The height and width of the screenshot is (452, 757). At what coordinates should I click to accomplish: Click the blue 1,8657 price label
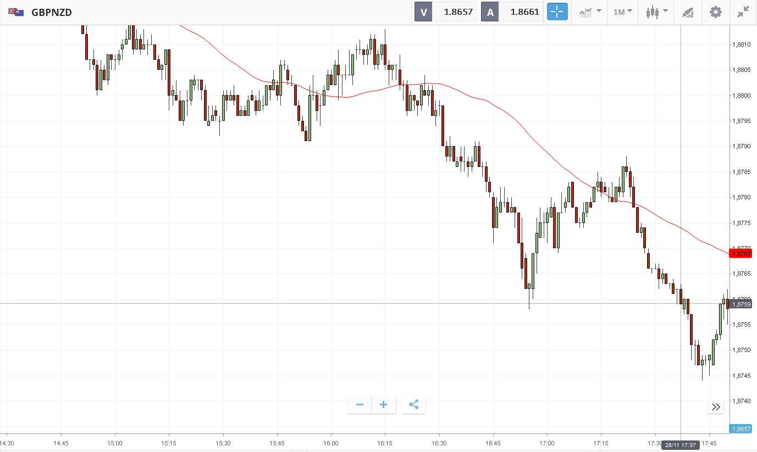tap(743, 428)
